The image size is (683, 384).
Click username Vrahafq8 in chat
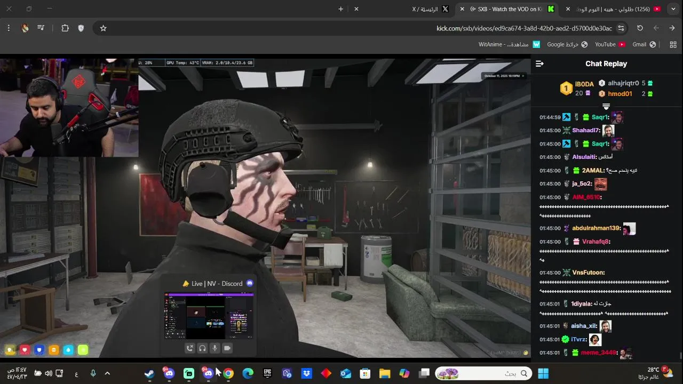pyautogui.click(x=595, y=242)
